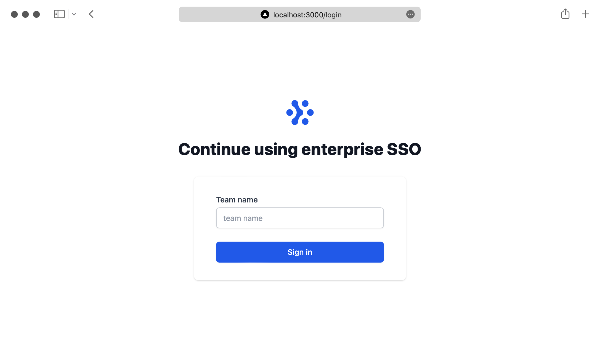The image size is (600, 358).
Task: Click the word "Continue" in the heading
Action: pyautogui.click(x=214, y=149)
